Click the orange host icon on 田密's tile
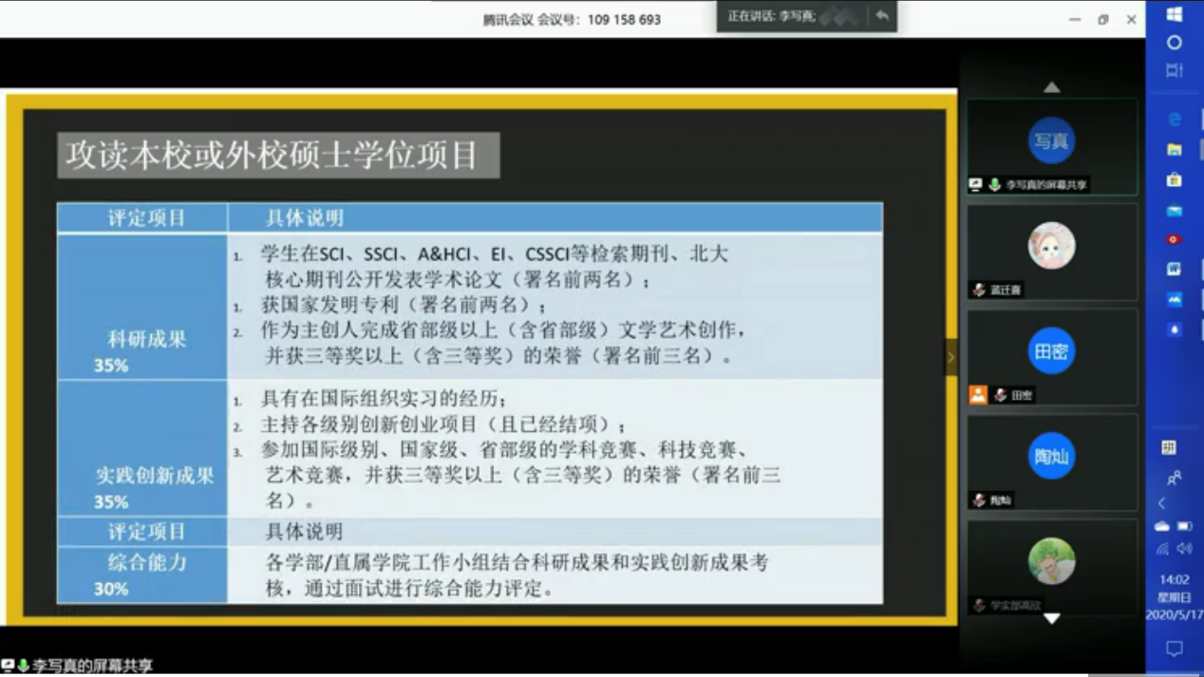 pos(978,395)
